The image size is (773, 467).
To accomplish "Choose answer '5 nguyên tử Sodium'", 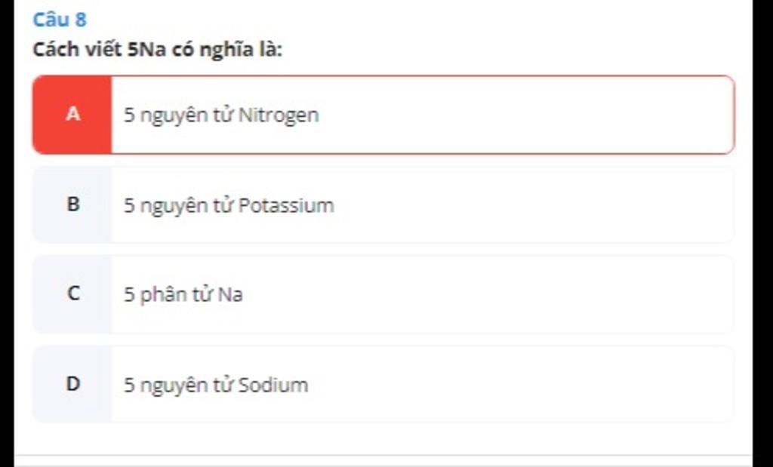I will click(x=383, y=384).
